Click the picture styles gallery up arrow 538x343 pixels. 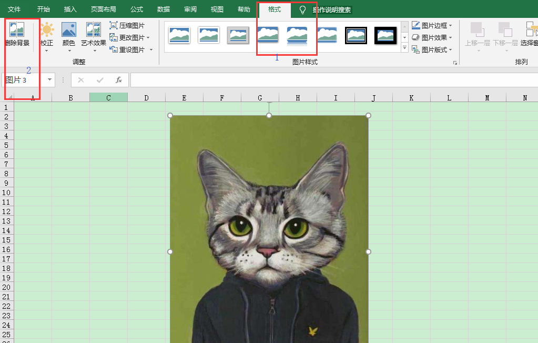405,26
